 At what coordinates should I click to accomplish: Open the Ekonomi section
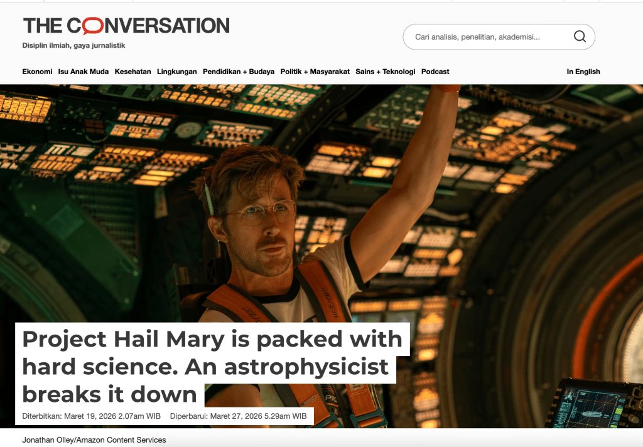(x=37, y=72)
